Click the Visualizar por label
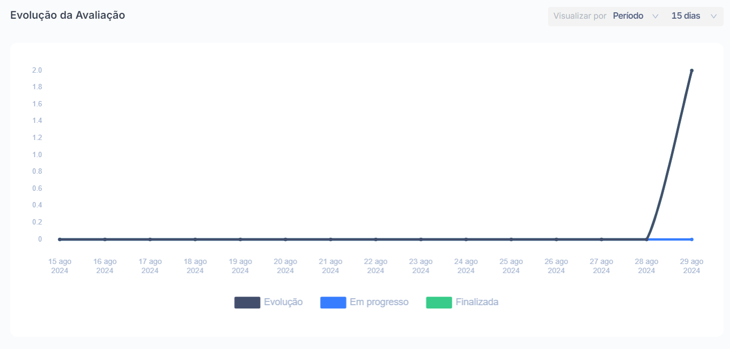730x349 pixels. click(580, 16)
